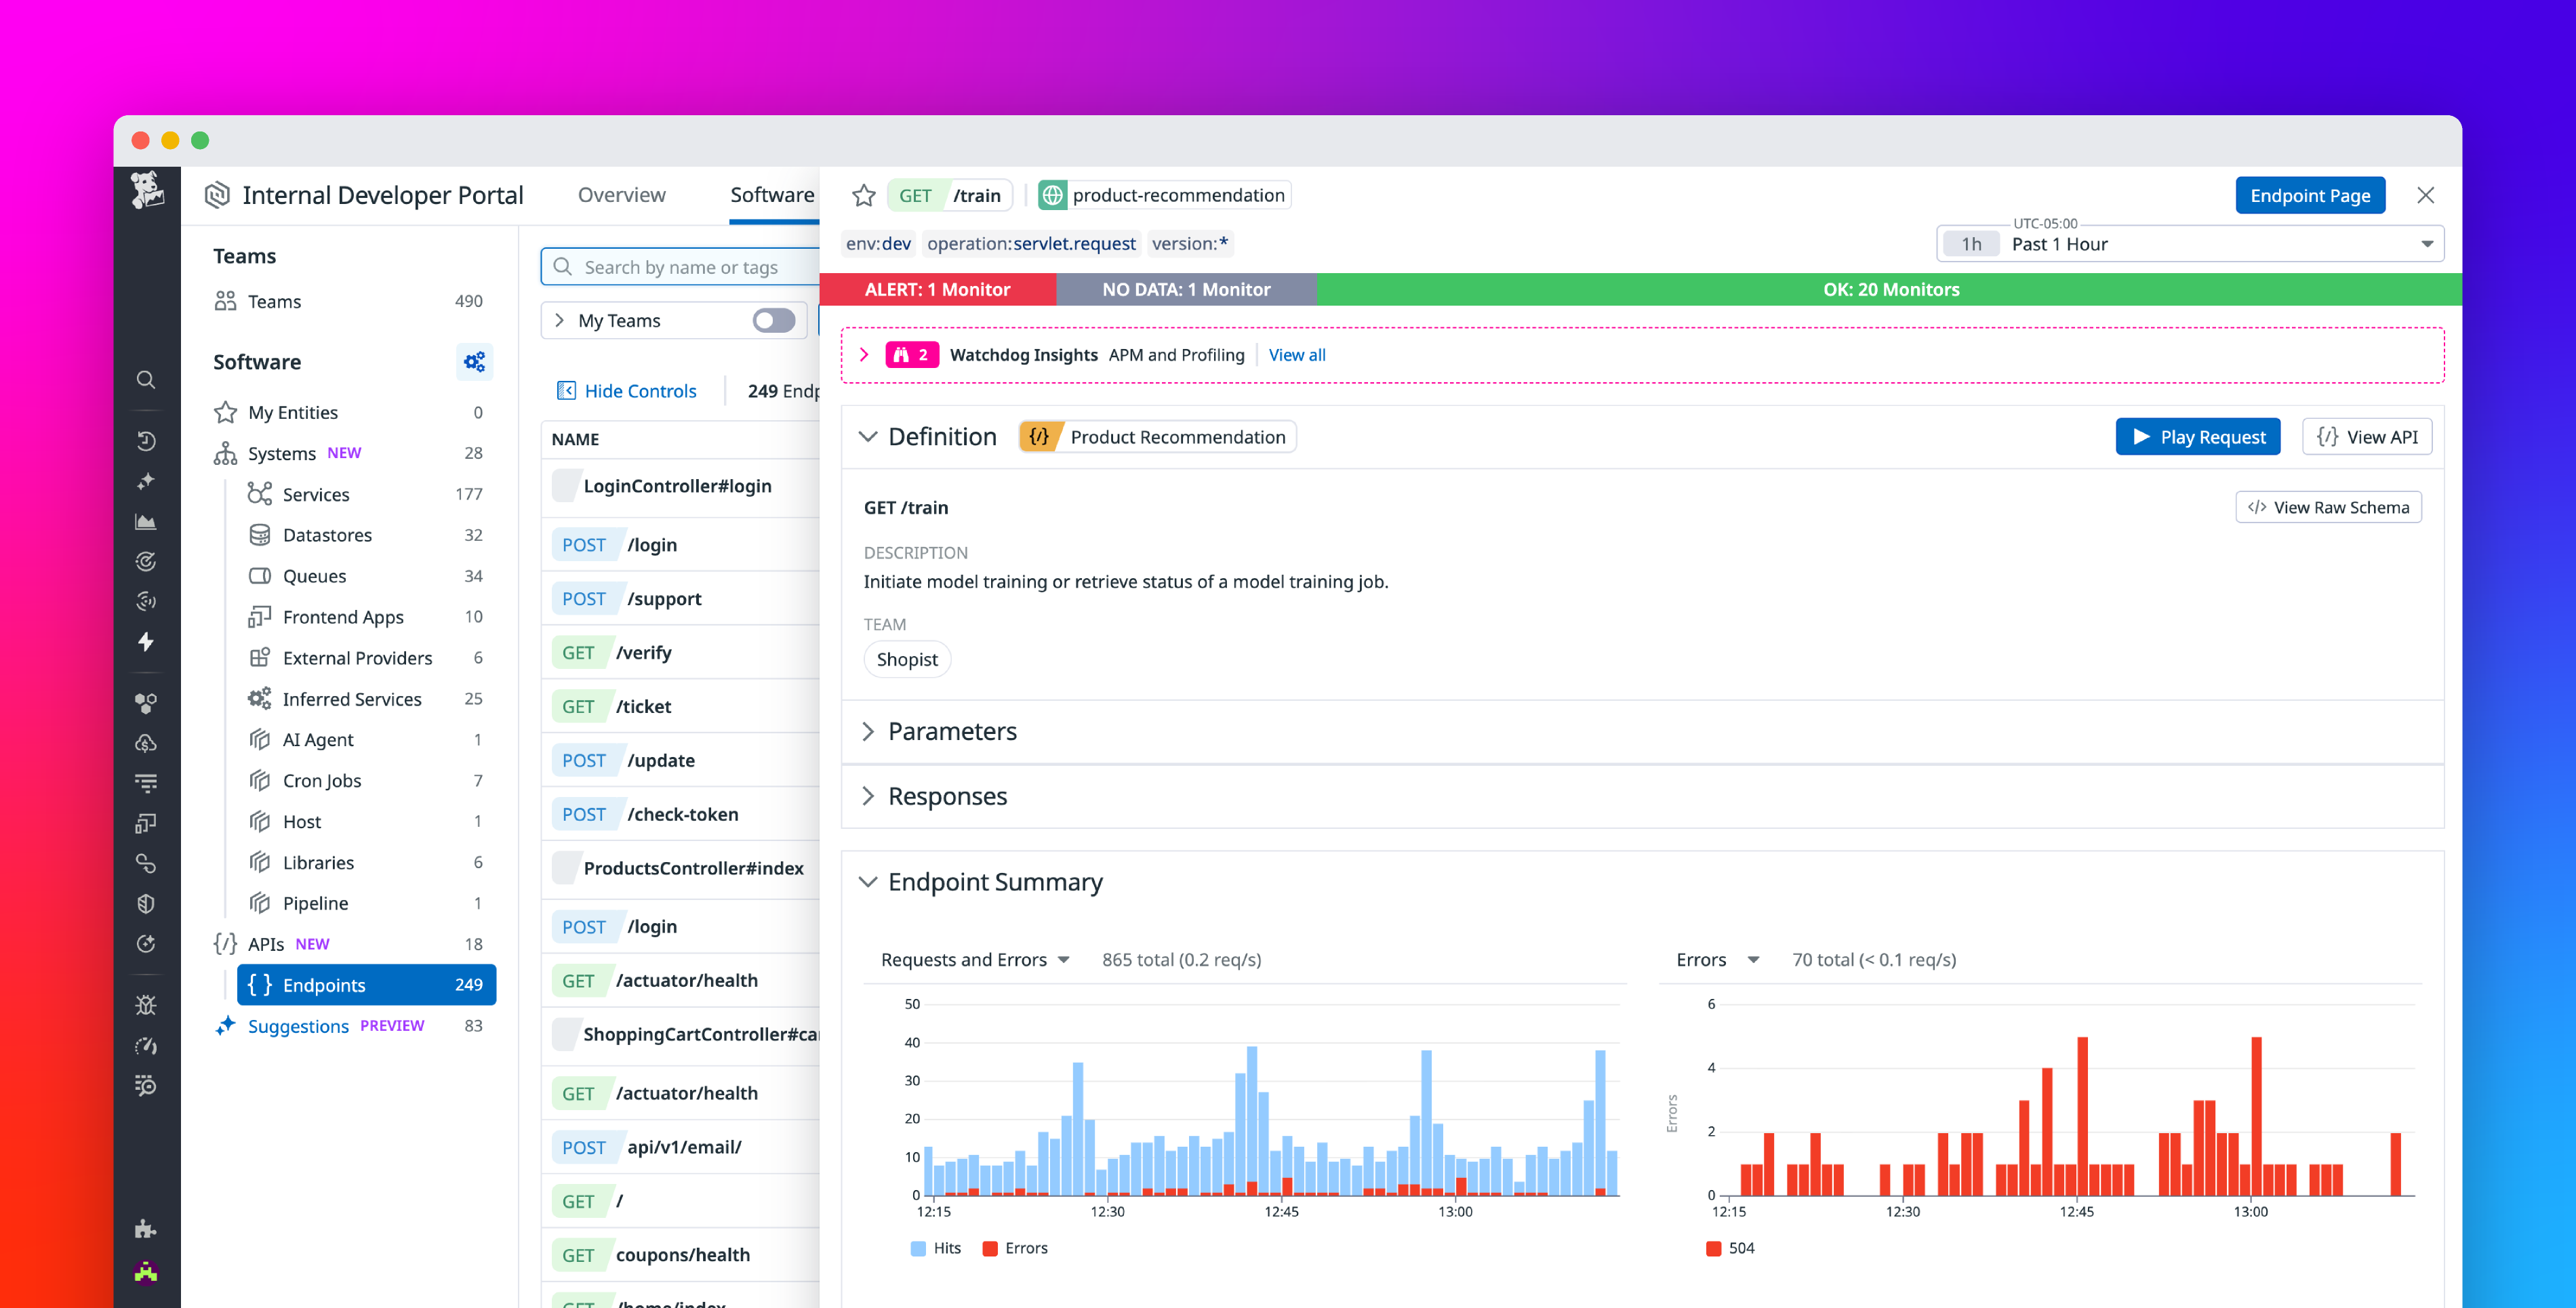The height and width of the screenshot is (1308, 2576).
Task: Open the Software settings gear next to Software heading
Action: (x=474, y=362)
